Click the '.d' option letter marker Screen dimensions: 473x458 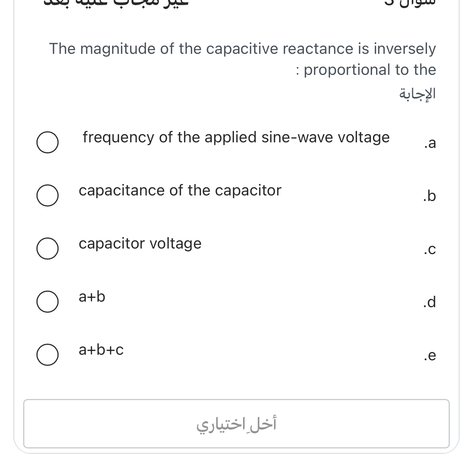click(x=429, y=303)
